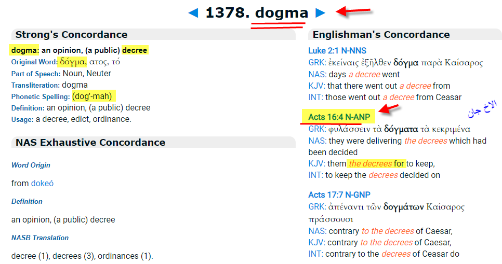Go to next entry with right arrow

click(320, 13)
